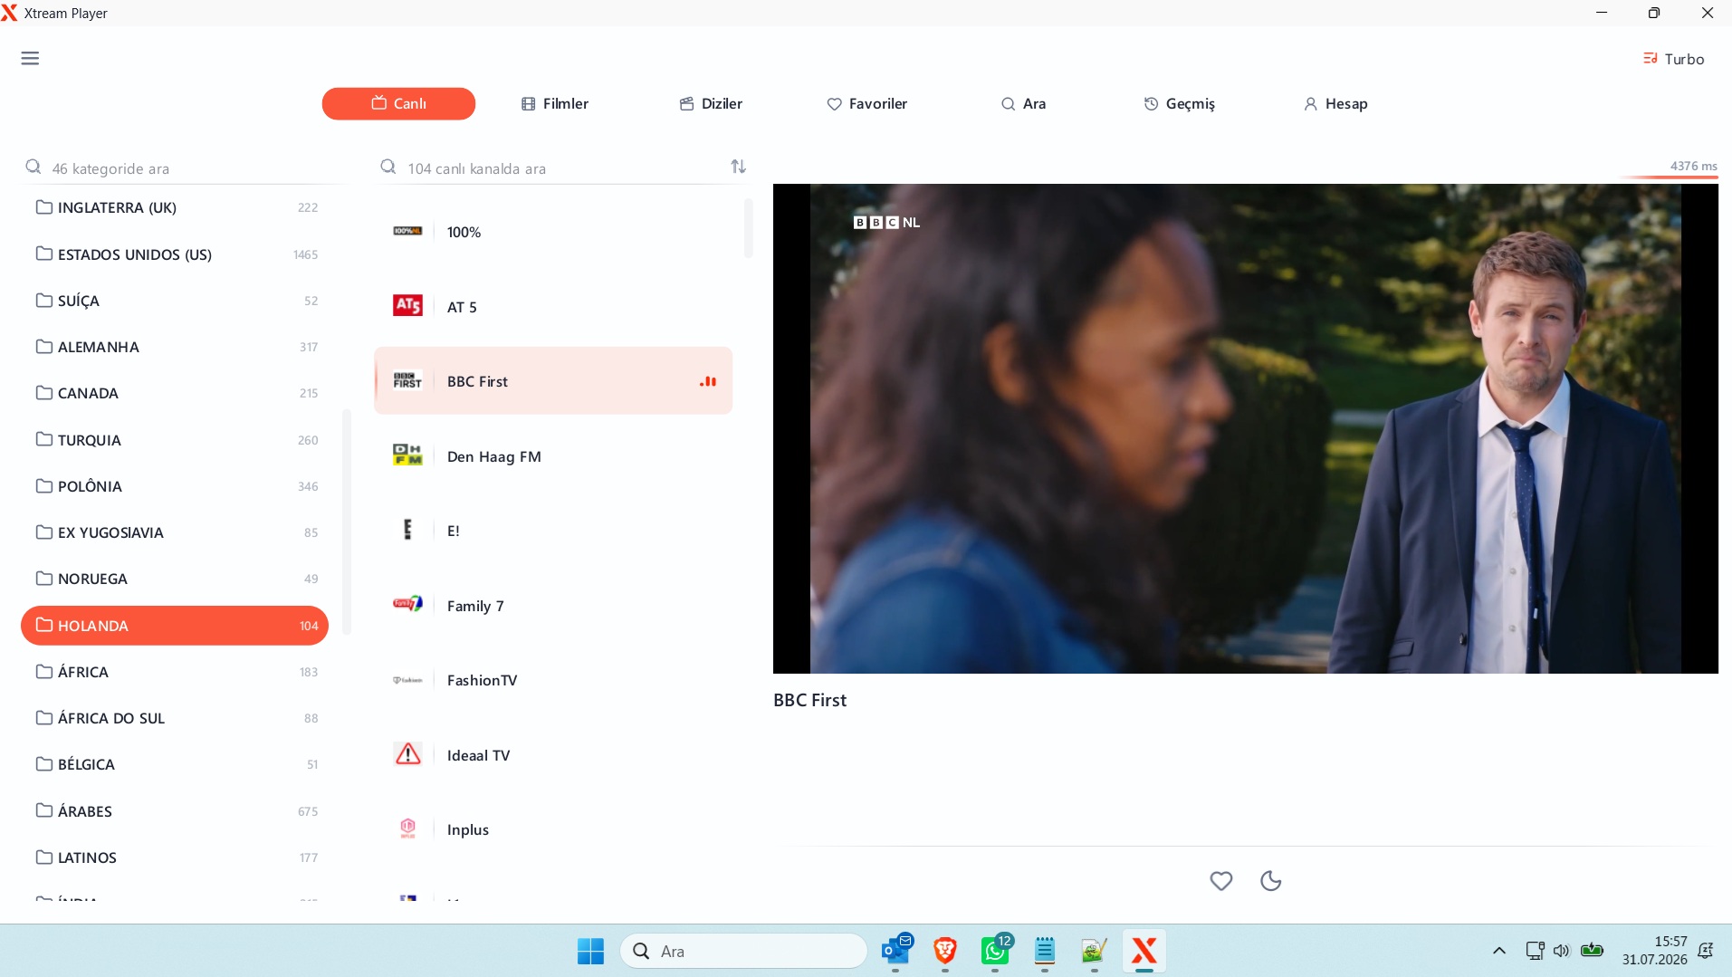
Task: Play the E! channel
Action: tap(553, 531)
